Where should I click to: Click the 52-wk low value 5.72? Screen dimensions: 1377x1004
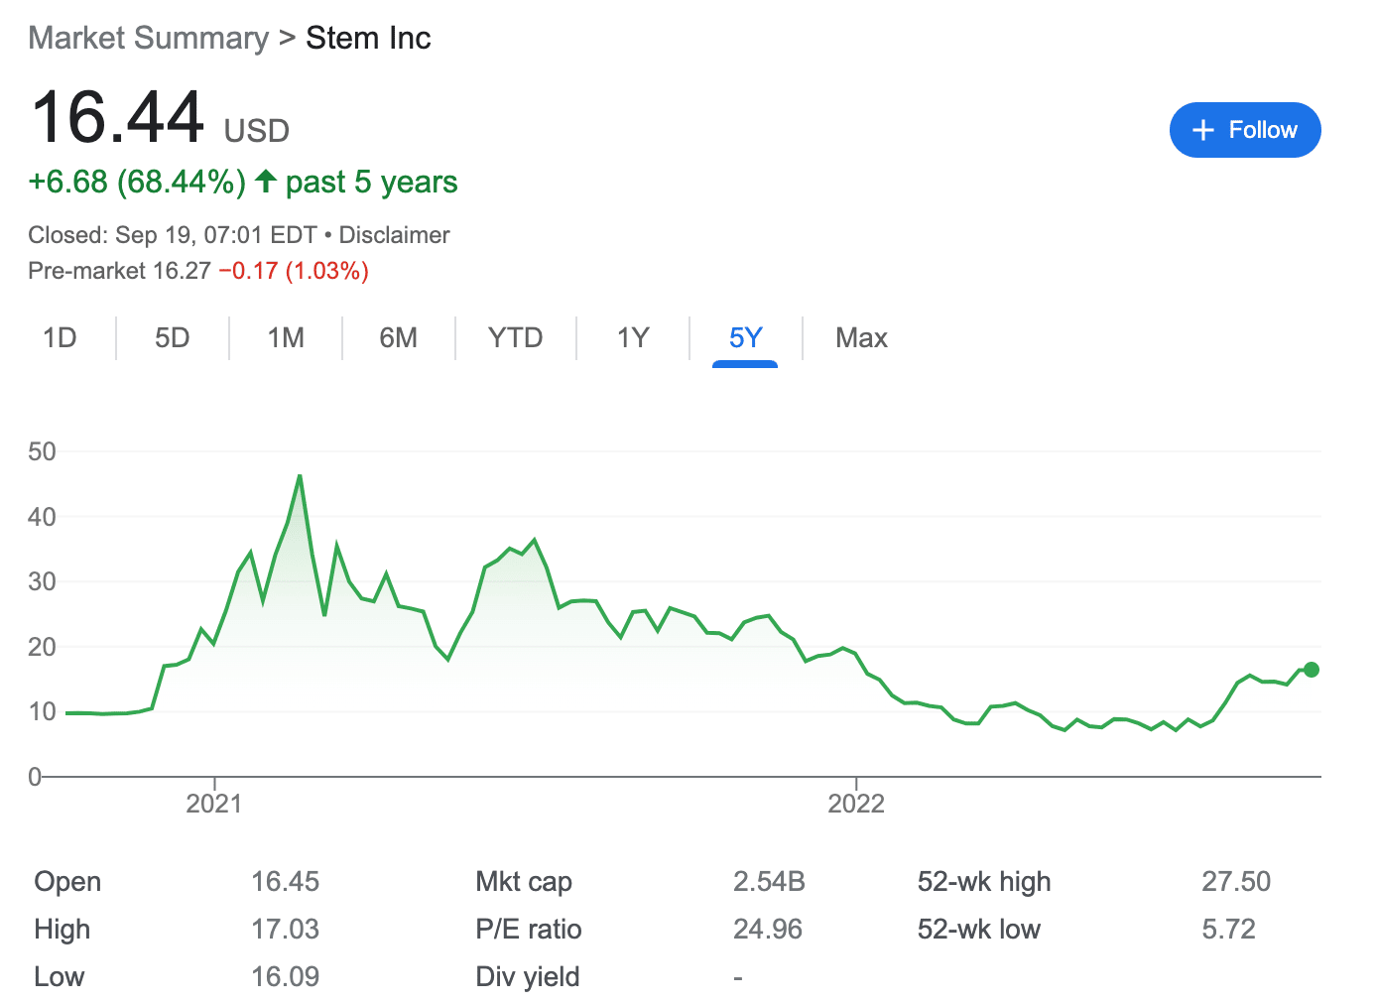coord(1228,929)
